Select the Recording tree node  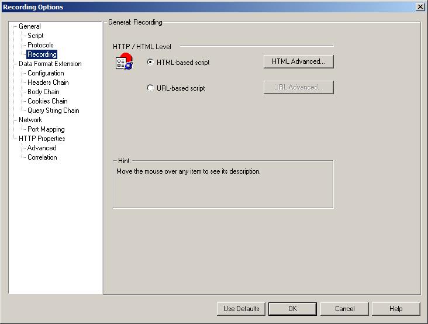coord(42,54)
